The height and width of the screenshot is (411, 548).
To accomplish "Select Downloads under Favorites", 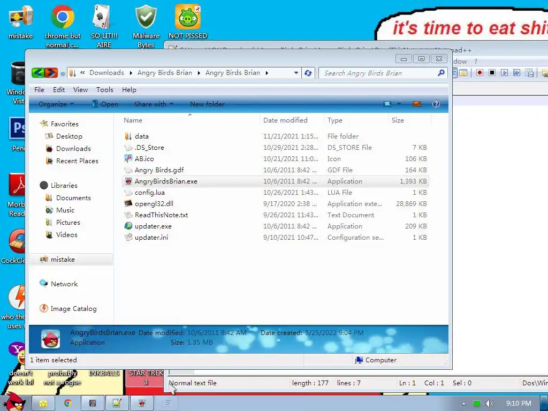I will (73, 149).
